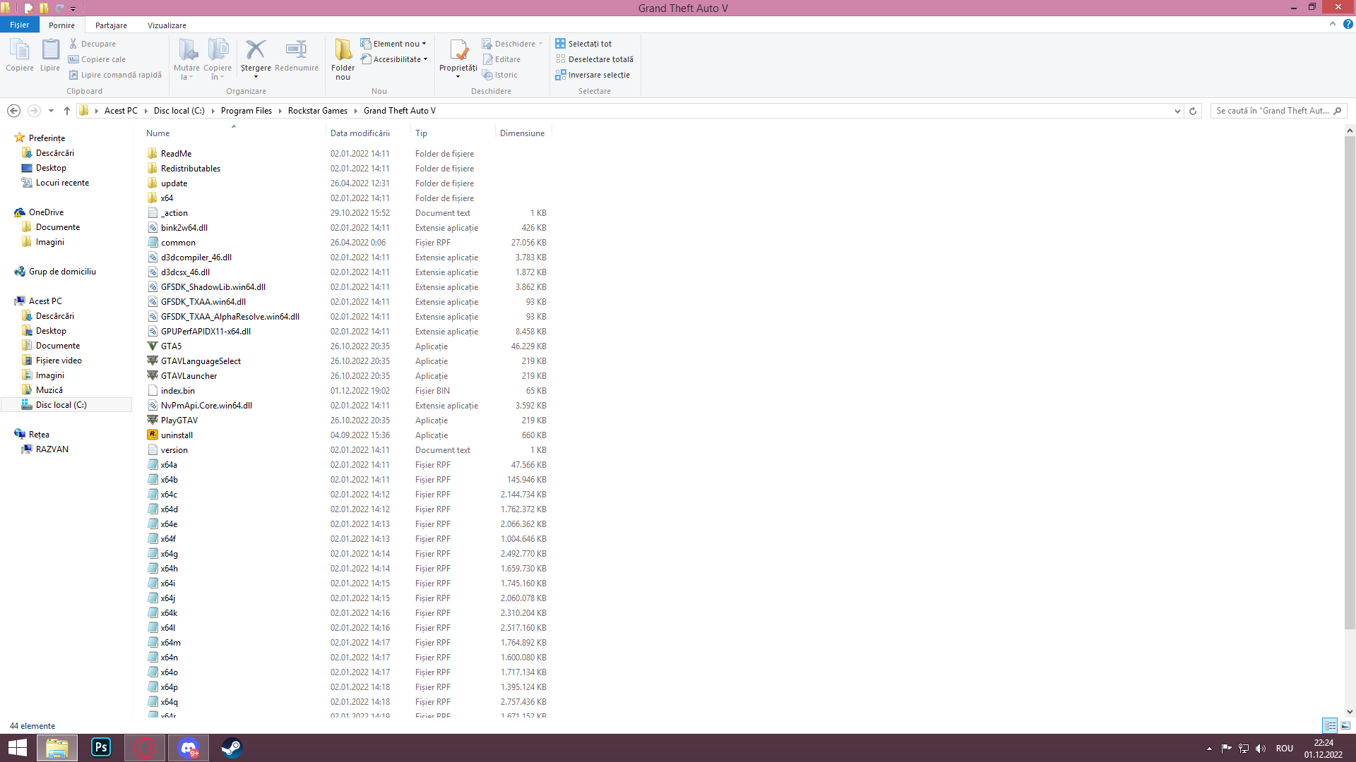Image resolution: width=1356 pixels, height=762 pixels.
Task: Open Element nou dropdown
Action: pos(393,44)
